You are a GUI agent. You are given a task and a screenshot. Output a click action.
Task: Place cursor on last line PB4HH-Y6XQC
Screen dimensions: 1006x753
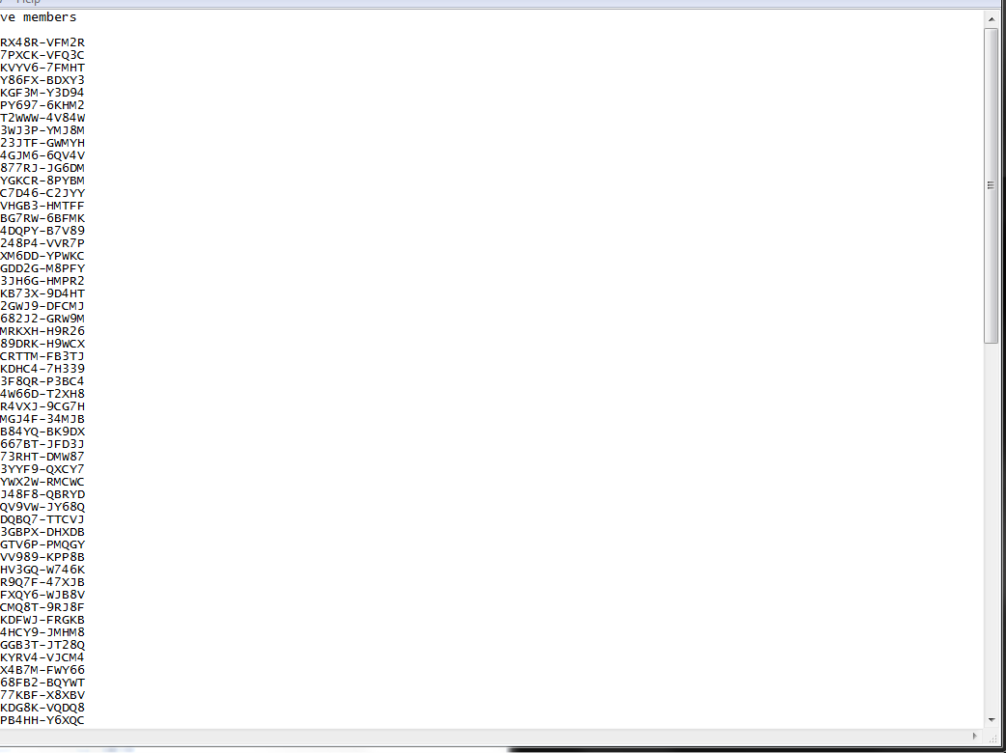pos(42,720)
